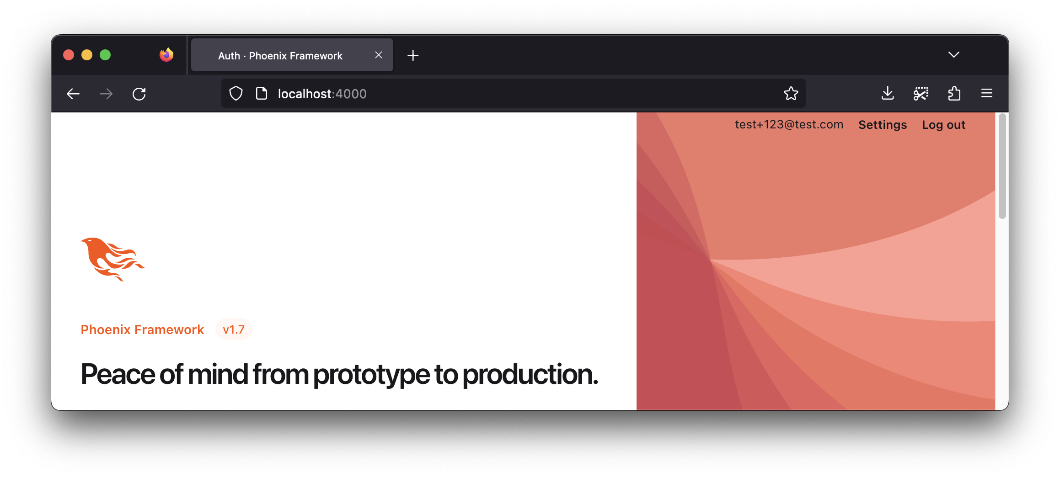Open the Extensions puzzle icon
This screenshot has width=1060, height=478.
coord(954,94)
